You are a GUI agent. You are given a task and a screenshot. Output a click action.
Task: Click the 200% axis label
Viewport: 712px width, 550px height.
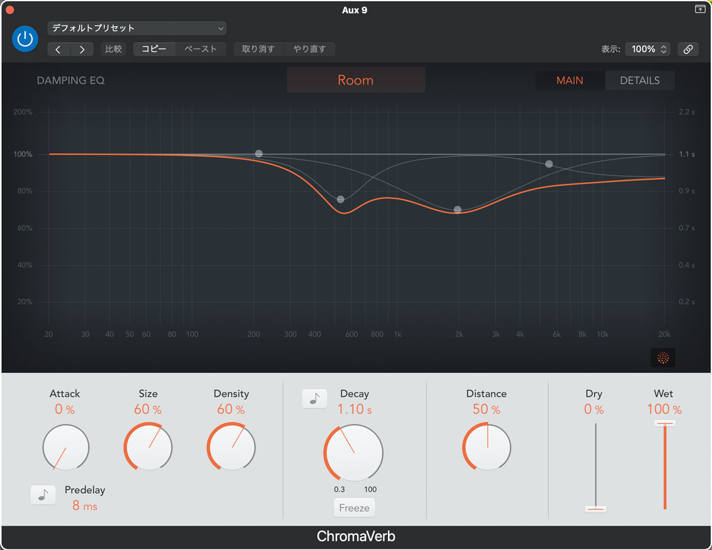(x=24, y=112)
